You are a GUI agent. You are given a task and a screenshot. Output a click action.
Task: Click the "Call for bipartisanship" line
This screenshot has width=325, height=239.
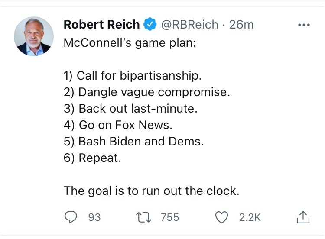tap(133, 76)
